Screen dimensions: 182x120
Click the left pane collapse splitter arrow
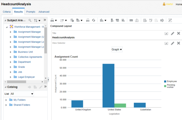click(x=48, y=80)
